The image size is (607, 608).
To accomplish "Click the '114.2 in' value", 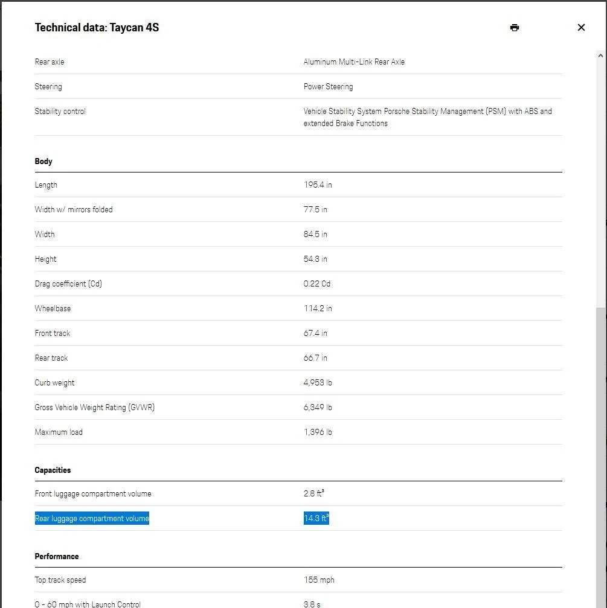I will coord(318,309).
